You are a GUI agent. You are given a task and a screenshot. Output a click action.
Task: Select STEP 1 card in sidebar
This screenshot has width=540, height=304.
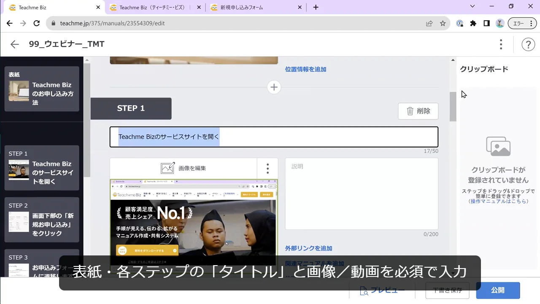[x=42, y=168]
